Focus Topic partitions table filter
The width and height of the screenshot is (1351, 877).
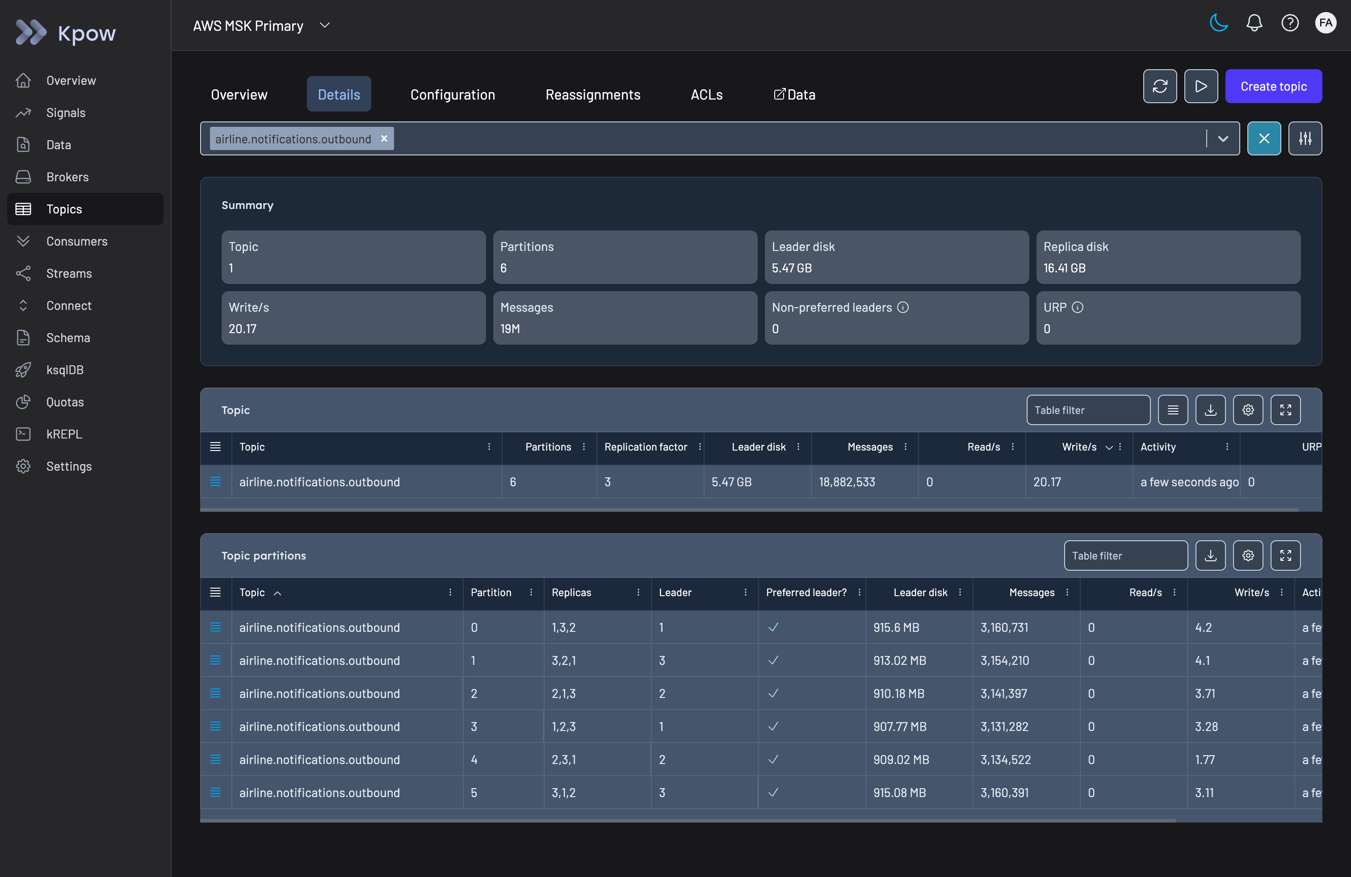click(1126, 556)
